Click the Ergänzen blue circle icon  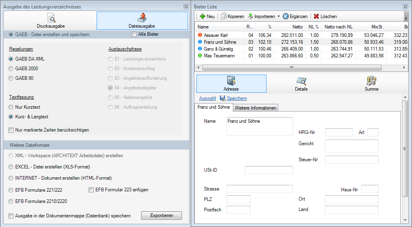tap(286, 16)
